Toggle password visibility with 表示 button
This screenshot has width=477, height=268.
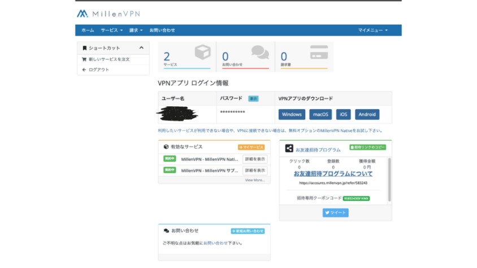253,98
